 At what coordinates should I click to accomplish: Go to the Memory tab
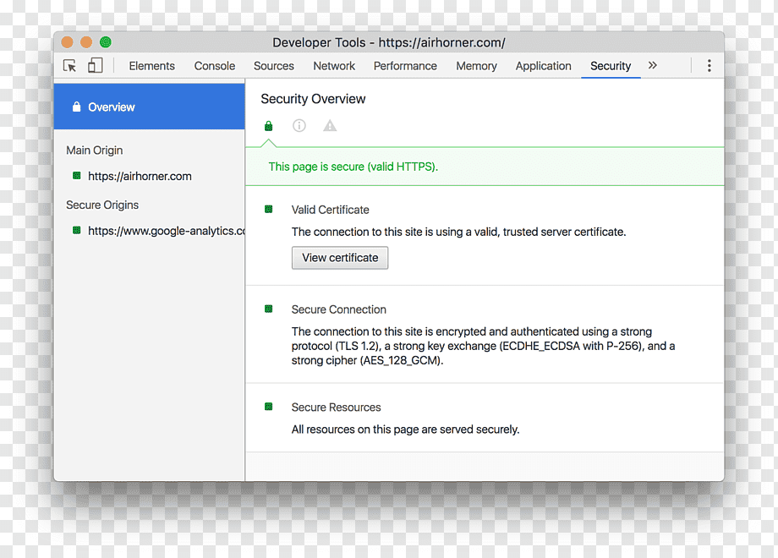476,66
